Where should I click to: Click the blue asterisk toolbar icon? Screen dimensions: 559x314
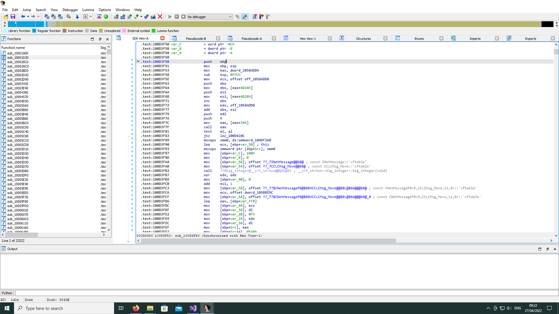[x=146, y=17]
